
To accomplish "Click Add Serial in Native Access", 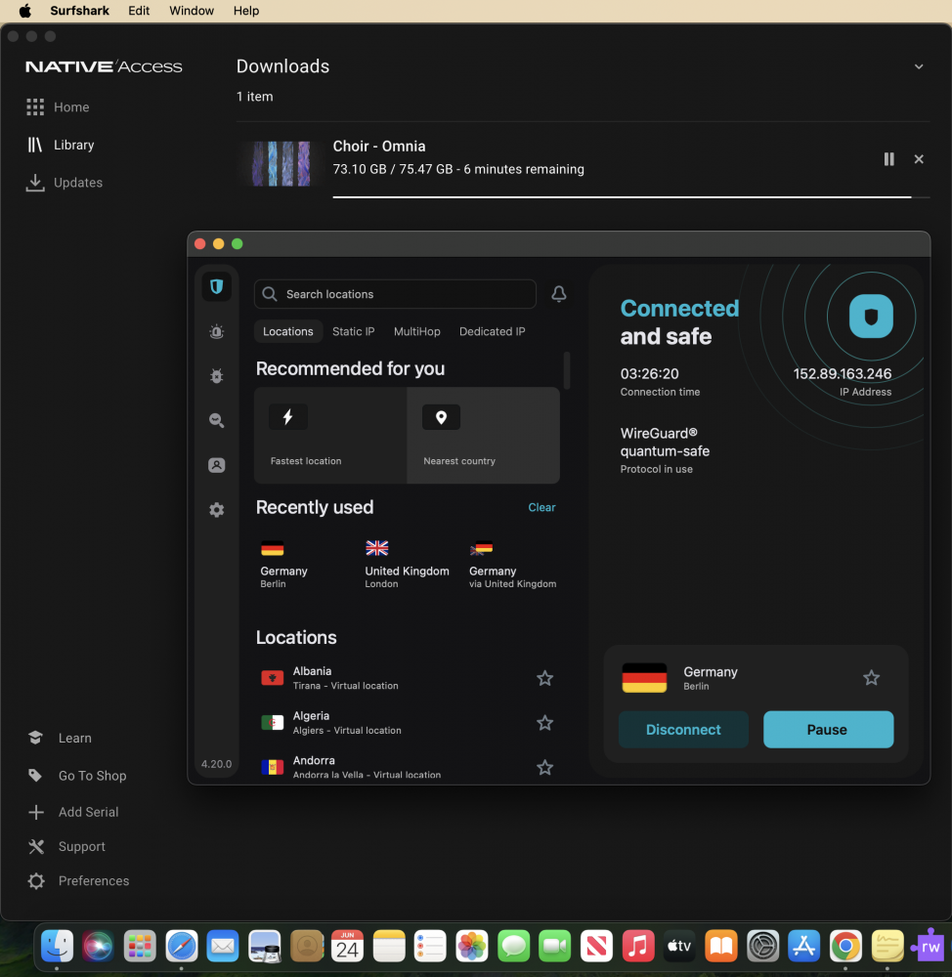I will pyautogui.click(x=73, y=812).
